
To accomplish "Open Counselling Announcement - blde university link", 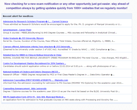I will 25,89.
